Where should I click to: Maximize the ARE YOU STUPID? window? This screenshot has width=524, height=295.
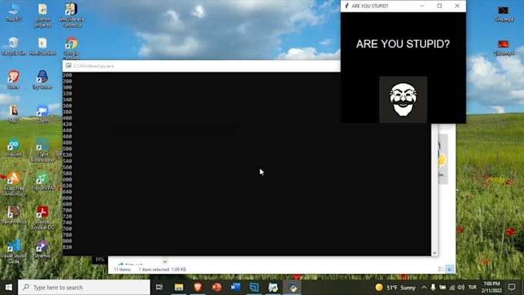click(x=439, y=5)
